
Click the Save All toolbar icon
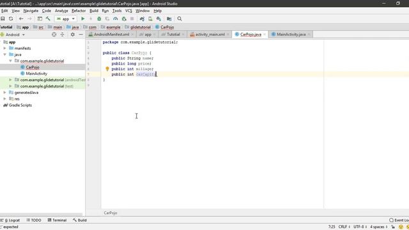[3, 19]
